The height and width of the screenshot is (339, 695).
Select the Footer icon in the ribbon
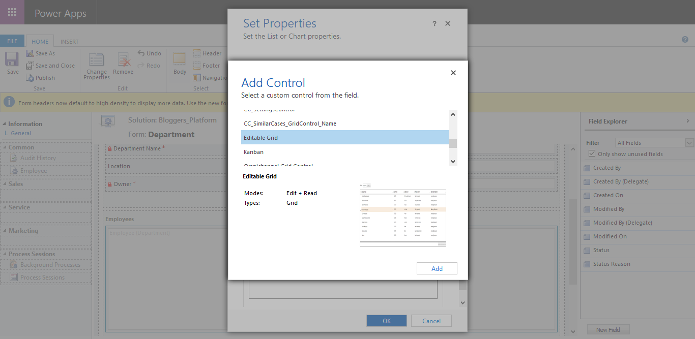pos(197,66)
